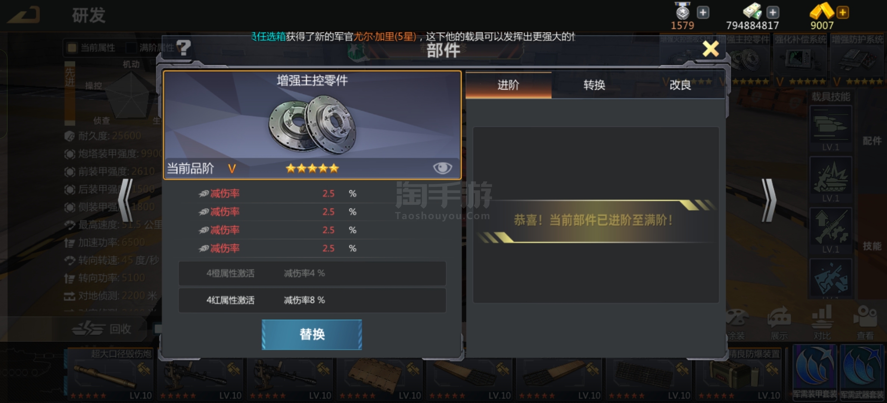The height and width of the screenshot is (403, 887).
Task: Toggle the eye preview icon on part card
Action: (442, 168)
